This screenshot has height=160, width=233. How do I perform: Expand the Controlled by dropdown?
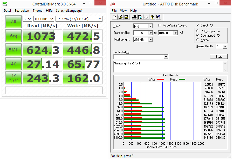[166, 57]
